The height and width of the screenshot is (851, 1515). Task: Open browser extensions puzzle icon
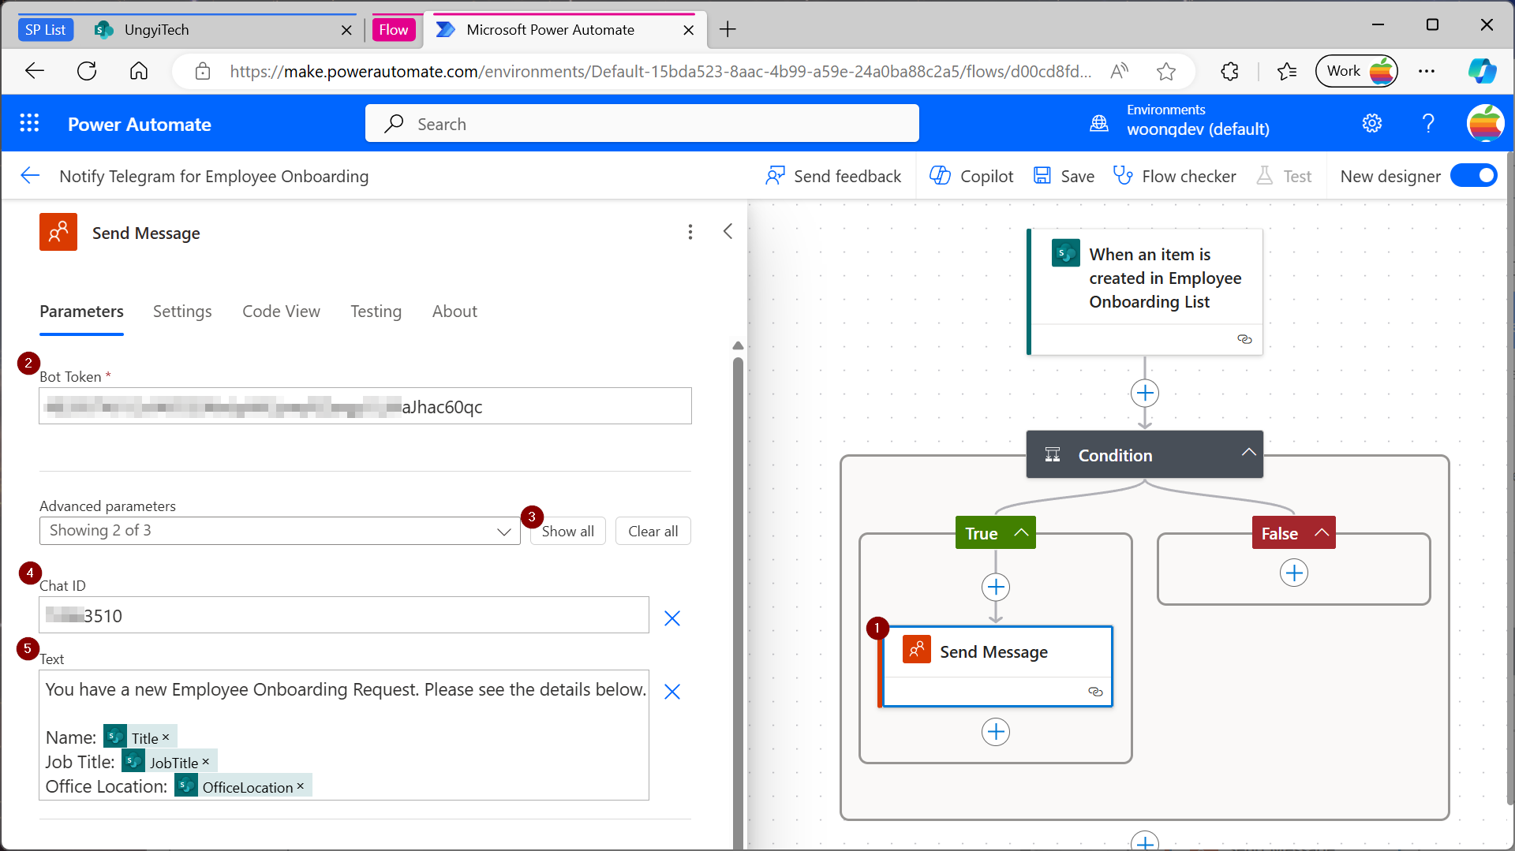point(1229,71)
